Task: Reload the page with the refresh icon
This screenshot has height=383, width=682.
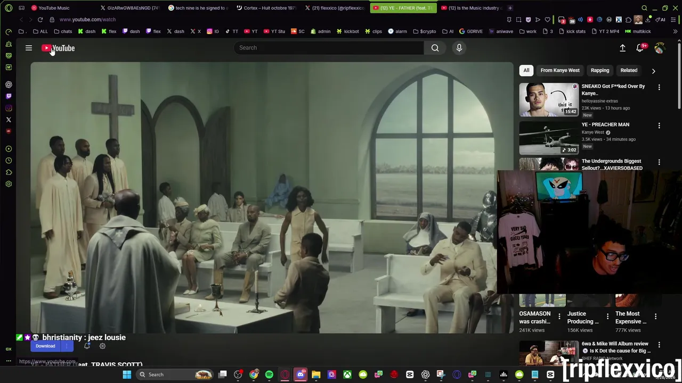Action: [40, 20]
